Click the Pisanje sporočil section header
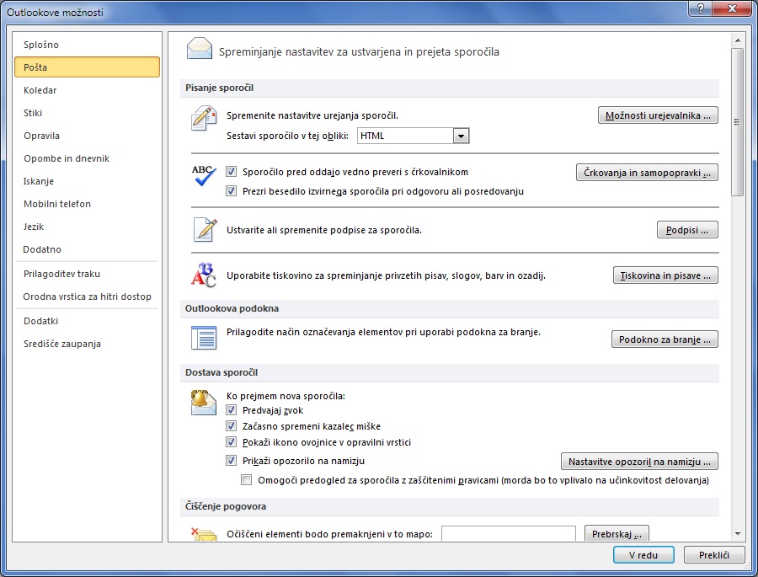Viewport: 758px width, 577px height. (x=450, y=88)
